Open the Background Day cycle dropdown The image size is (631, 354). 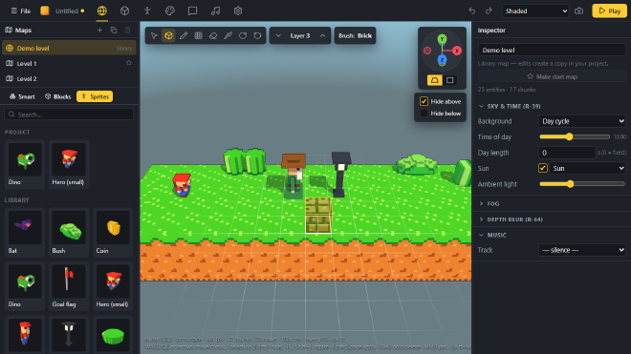582,121
